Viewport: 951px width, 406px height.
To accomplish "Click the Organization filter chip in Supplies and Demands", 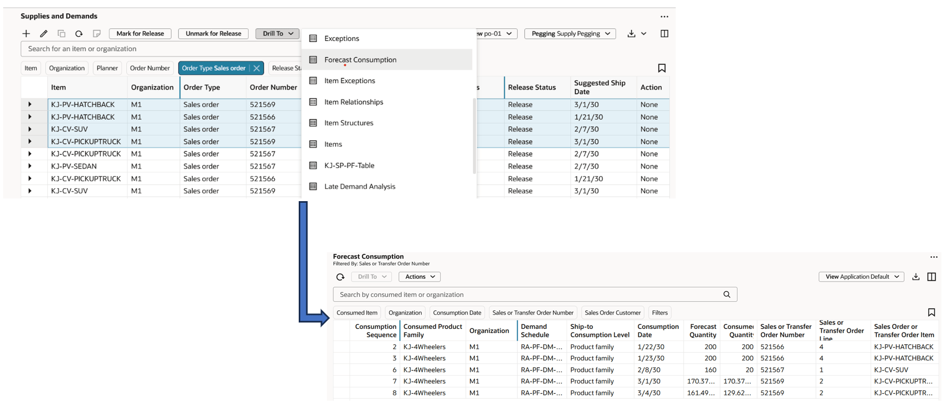I will [67, 68].
